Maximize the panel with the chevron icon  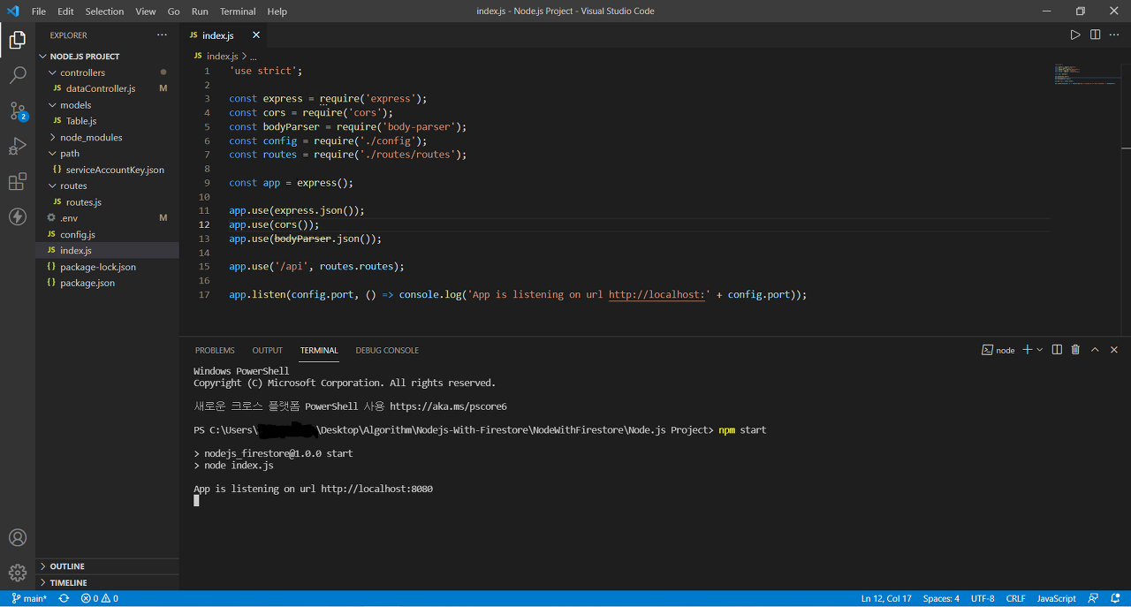click(1095, 350)
